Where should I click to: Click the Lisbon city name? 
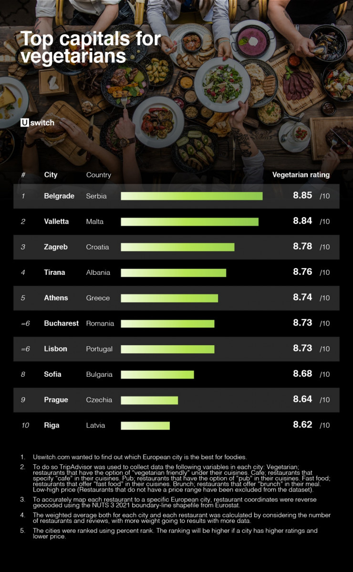[x=55, y=349]
